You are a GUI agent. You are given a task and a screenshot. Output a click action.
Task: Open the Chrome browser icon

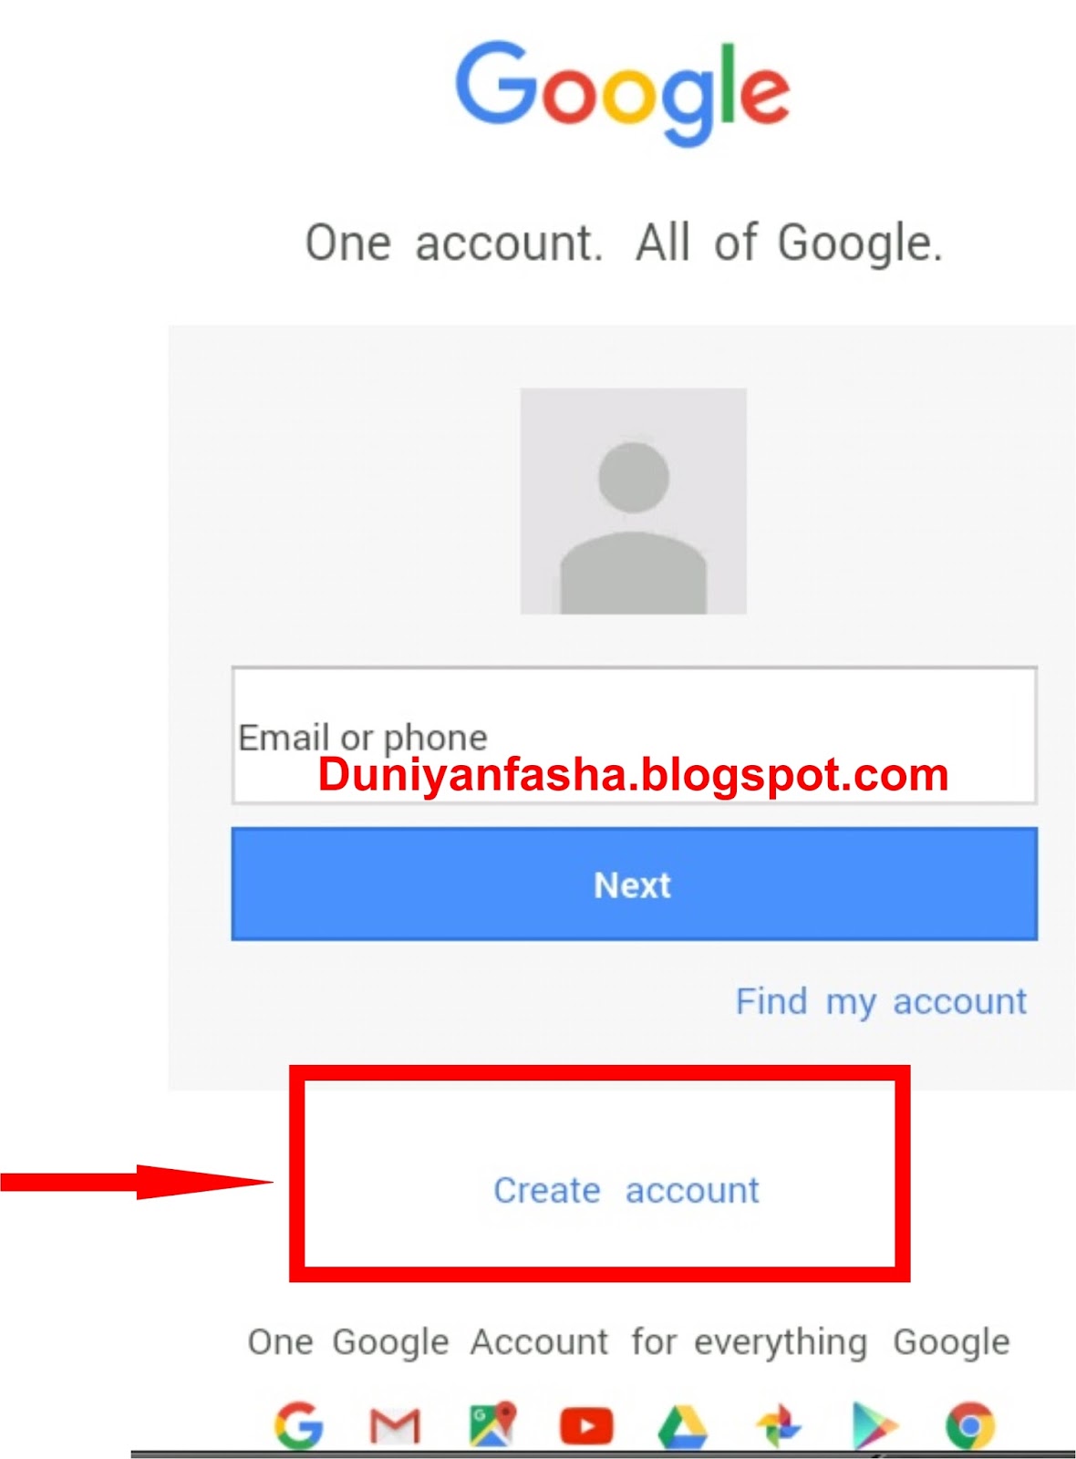970,1425
